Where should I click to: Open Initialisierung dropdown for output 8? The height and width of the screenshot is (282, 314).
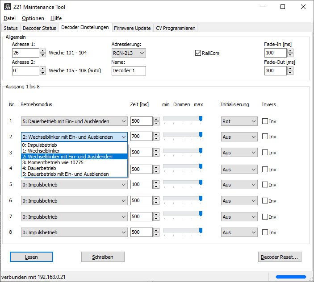[x=239, y=232]
